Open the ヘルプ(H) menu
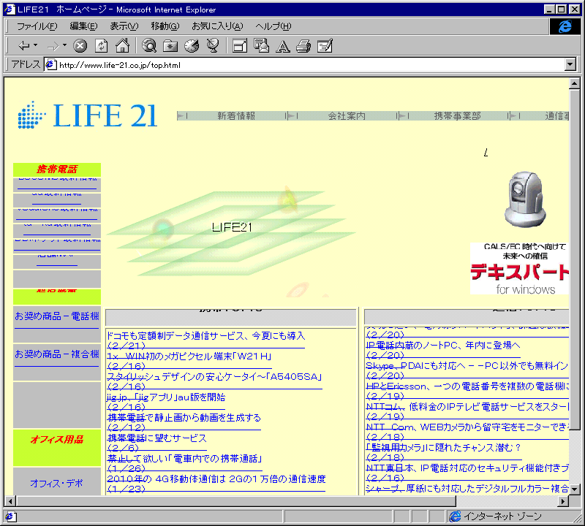The image size is (585, 526). [x=273, y=26]
